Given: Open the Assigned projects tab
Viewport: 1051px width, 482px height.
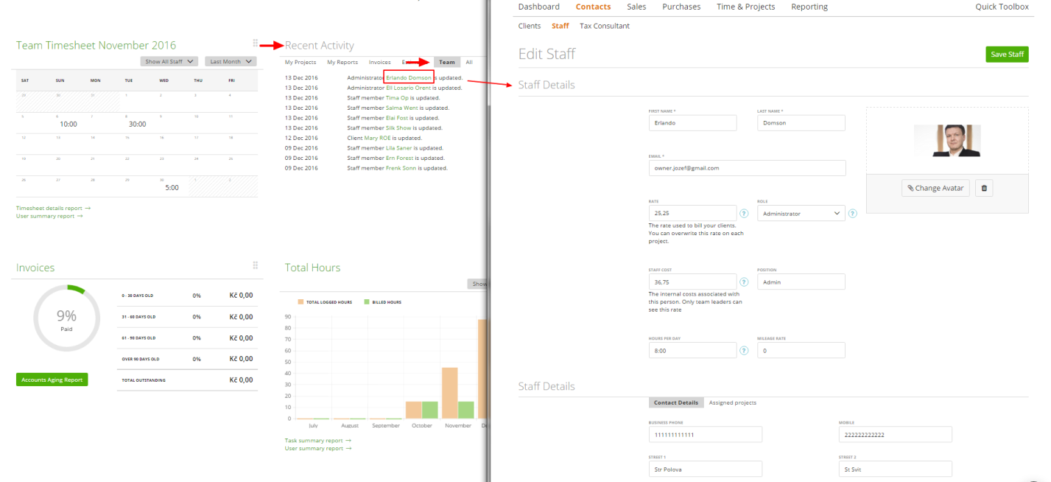Looking at the screenshot, I should click(733, 402).
